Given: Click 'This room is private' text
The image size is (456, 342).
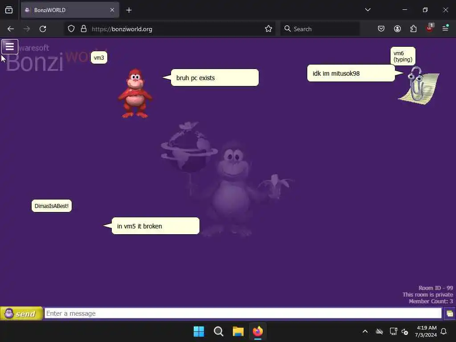Looking at the screenshot, I should [x=427, y=295].
